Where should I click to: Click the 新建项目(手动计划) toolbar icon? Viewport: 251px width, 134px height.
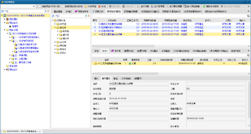(40, 6)
